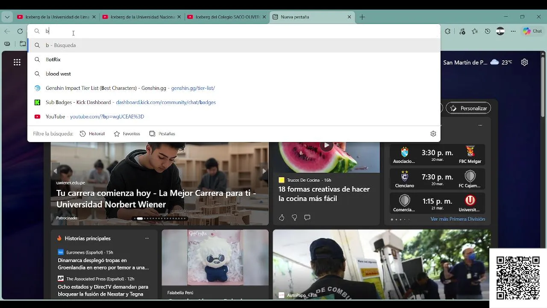Filter the search by Pestañas
The height and width of the screenshot is (308, 547).
(x=162, y=134)
